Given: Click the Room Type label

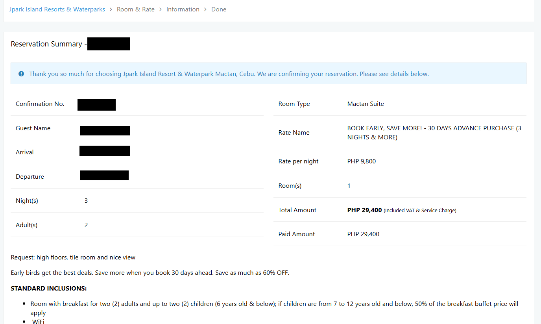Looking at the screenshot, I should tap(294, 104).
